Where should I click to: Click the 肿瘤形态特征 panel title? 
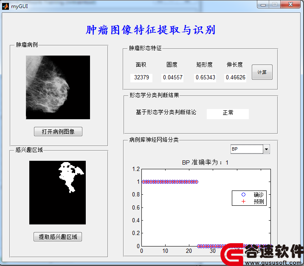point(145,48)
